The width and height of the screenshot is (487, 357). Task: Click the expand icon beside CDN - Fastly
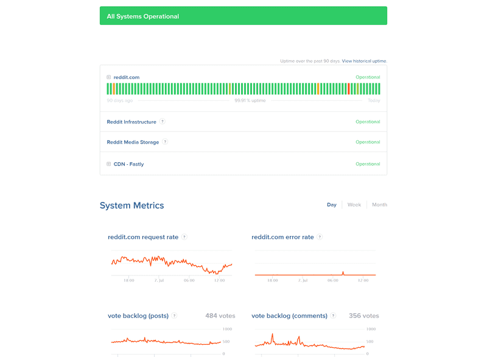(108, 164)
